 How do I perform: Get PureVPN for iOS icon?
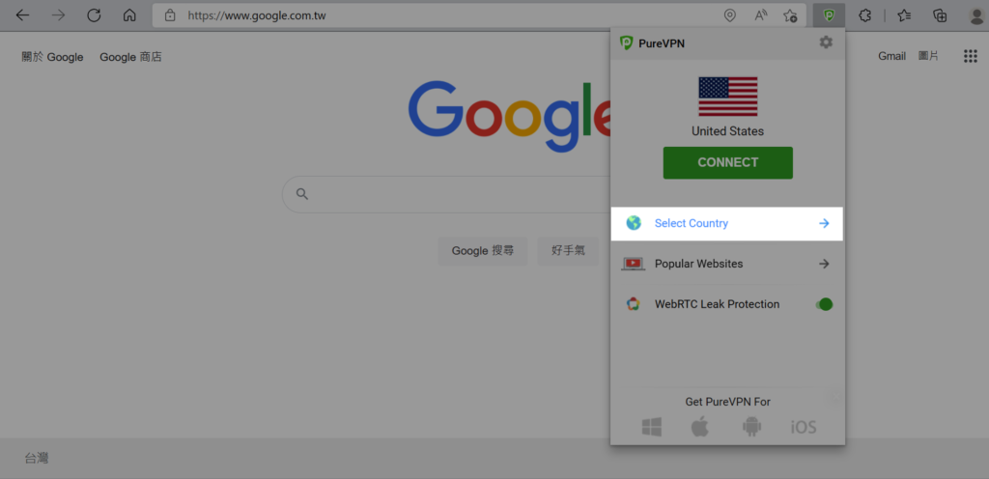pos(804,427)
